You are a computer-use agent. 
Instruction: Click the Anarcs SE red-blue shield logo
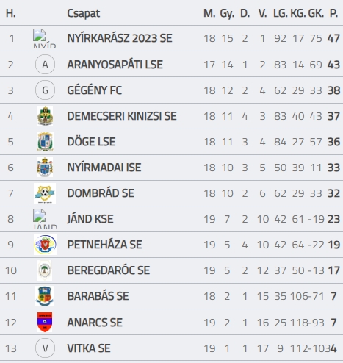click(x=45, y=322)
